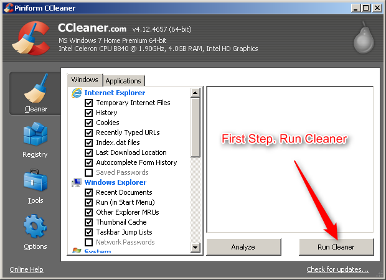Click the list scroll down arrow

[195, 247]
